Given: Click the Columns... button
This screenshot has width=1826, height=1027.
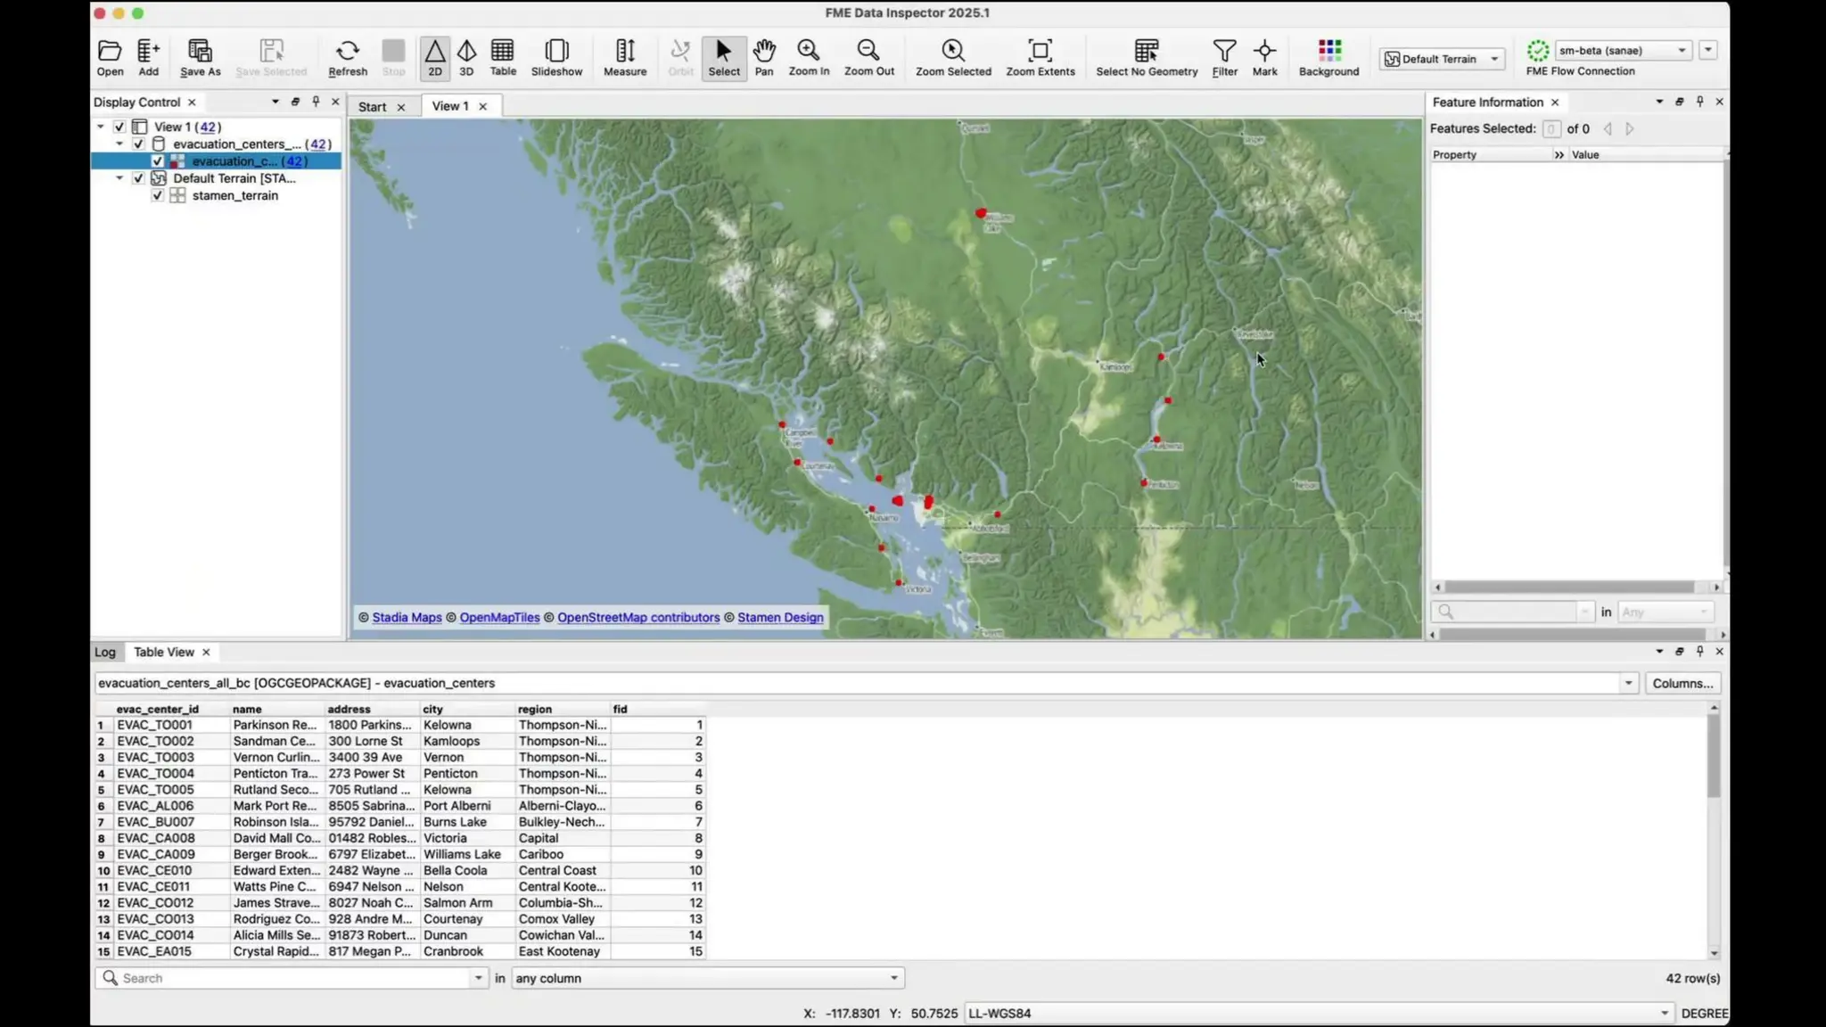Looking at the screenshot, I should (x=1682, y=683).
